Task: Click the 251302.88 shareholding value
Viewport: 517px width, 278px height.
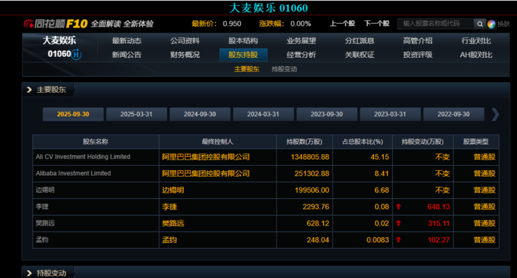Action: click(x=312, y=173)
